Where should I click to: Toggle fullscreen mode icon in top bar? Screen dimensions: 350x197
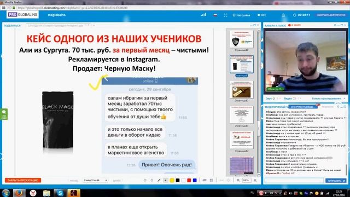(x=225, y=15)
